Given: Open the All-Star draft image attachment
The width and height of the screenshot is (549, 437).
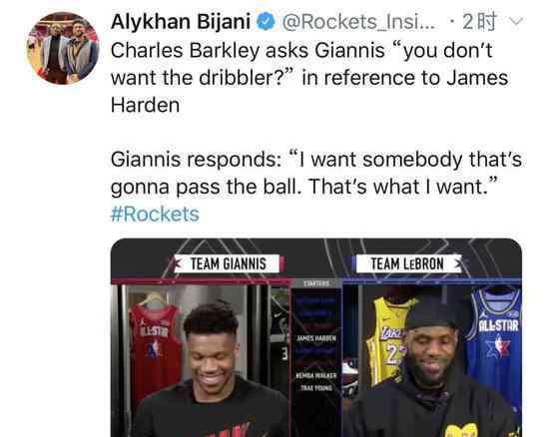Looking at the screenshot, I should pos(316,337).
